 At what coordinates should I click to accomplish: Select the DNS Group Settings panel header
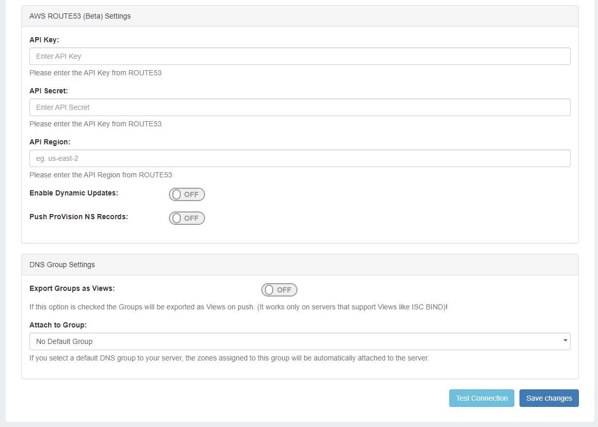click(62, 265)
